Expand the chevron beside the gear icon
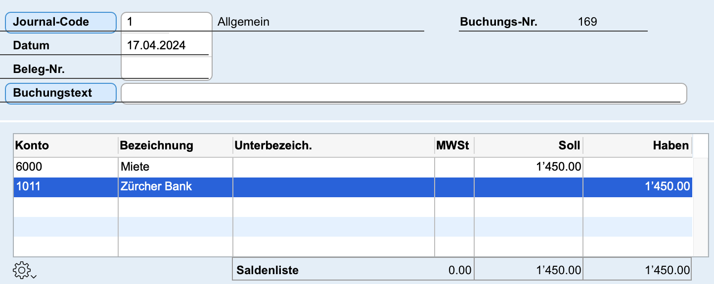Viewport: 714px width, 284px height. tap(33, 276)
